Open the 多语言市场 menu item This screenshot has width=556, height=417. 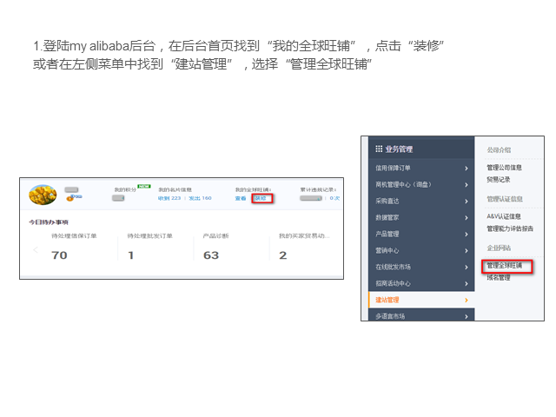pyautogui.click(x=421, y=315)
